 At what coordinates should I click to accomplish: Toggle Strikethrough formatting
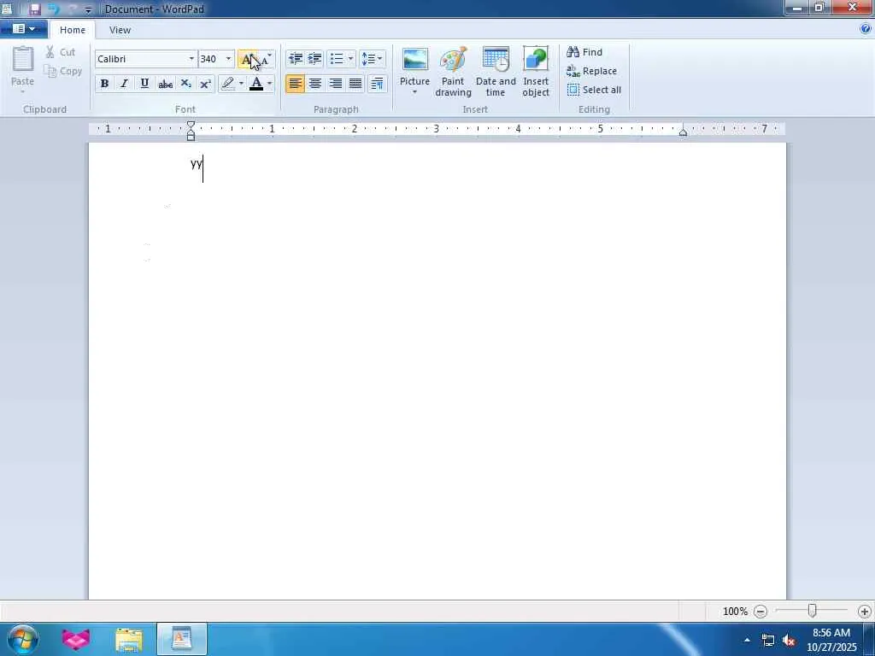click(165, 84)
